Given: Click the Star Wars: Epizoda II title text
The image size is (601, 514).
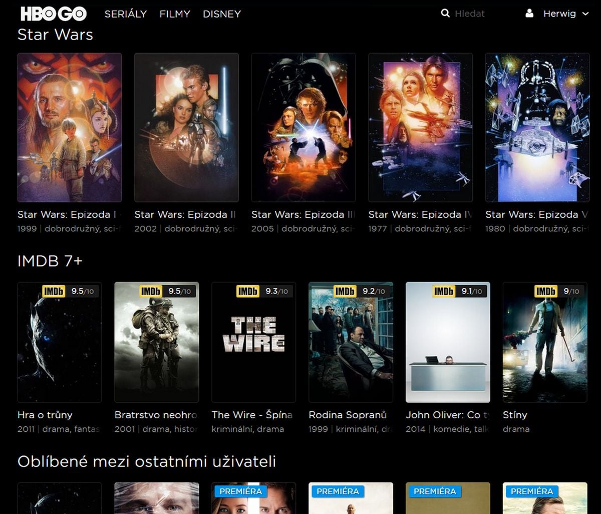Looking at the screenshot, I should pos(185,214).
